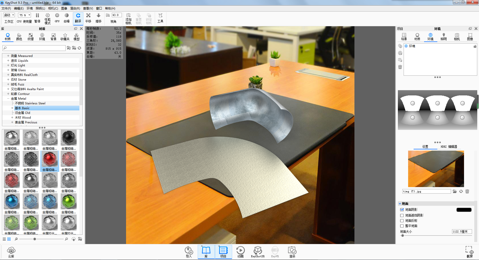Switch to HDRI Editor tab
Image resolution: width=479 pixels, height=260 pixels.
pos(449,147)
